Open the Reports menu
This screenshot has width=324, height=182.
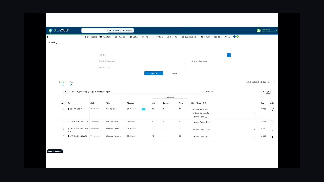coord(173,37)
